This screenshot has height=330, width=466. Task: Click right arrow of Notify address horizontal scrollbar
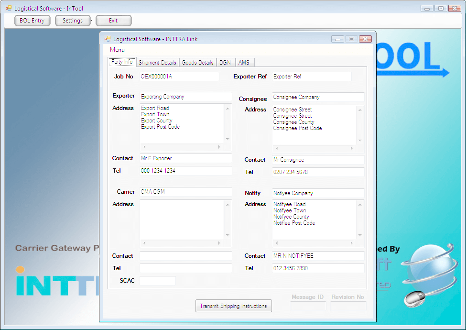coord(352,243)
